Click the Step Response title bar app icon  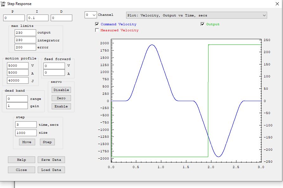(x=3, y=3)
